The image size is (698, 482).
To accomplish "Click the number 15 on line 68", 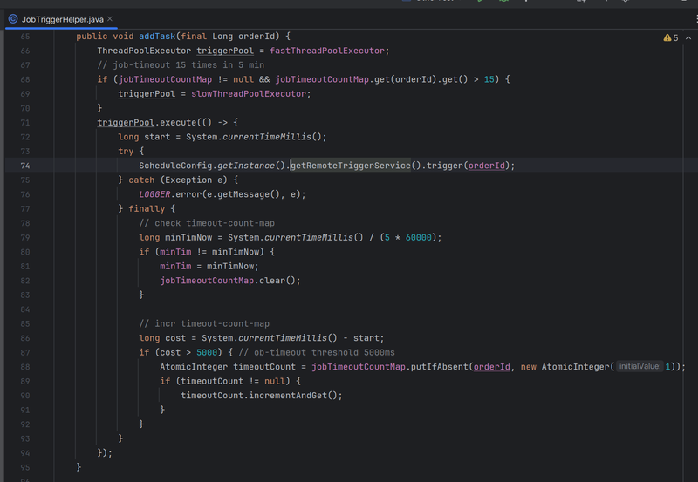I will click(489, 79).
